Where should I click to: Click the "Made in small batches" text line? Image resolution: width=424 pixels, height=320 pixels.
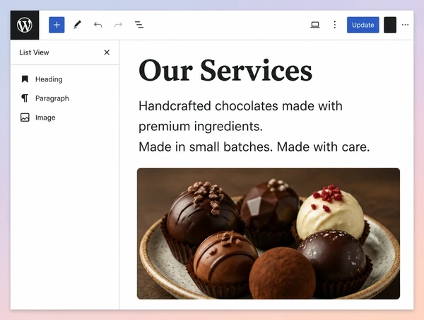pyautogui.click(x=254, y=147)
